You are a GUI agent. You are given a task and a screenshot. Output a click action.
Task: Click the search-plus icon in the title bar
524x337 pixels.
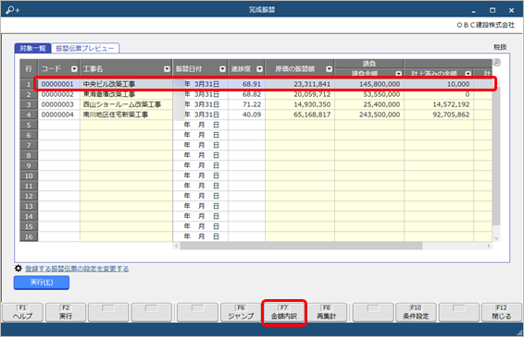13,10
